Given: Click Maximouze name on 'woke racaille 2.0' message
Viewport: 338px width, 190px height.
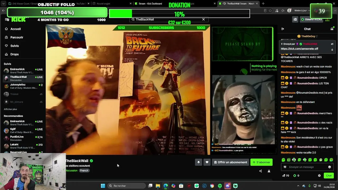Looking at the screenshot, I should tap(288, 153).
